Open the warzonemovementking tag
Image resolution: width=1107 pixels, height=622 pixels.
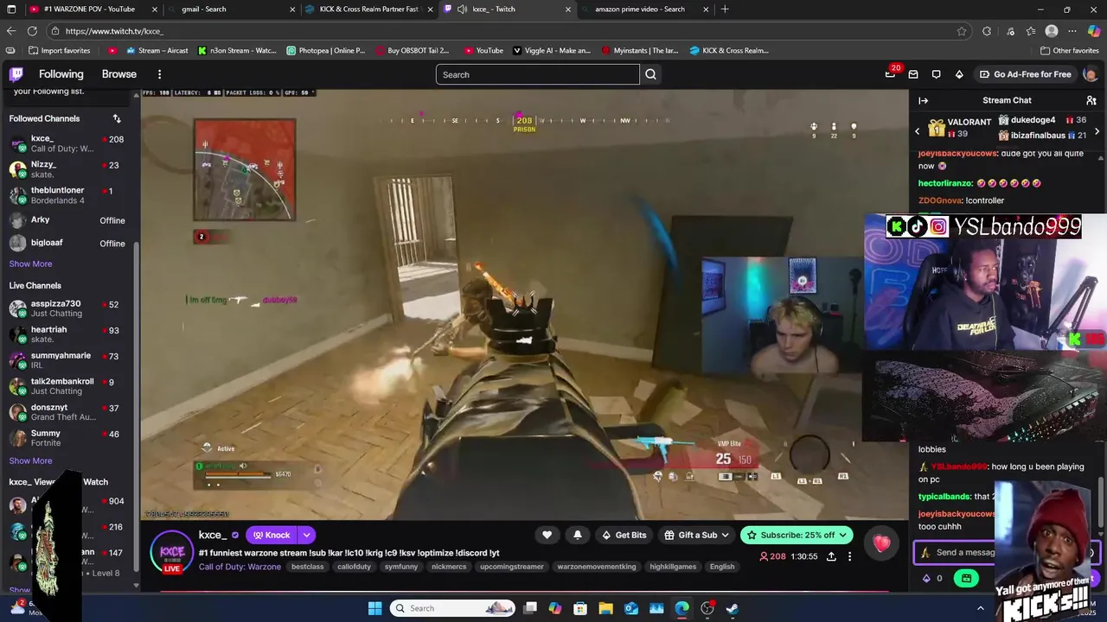[597, 567]
